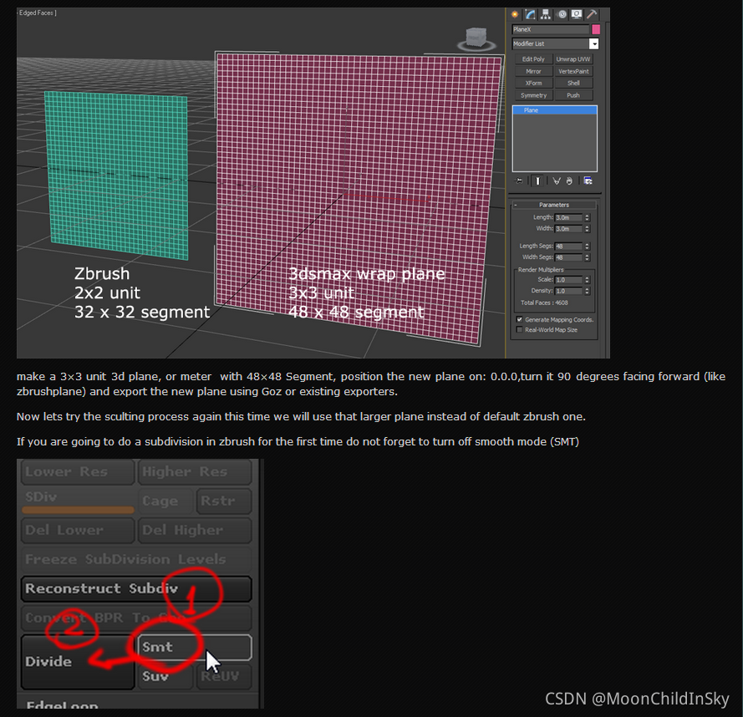Click the ViewCube in the viewport

(476, 39)
